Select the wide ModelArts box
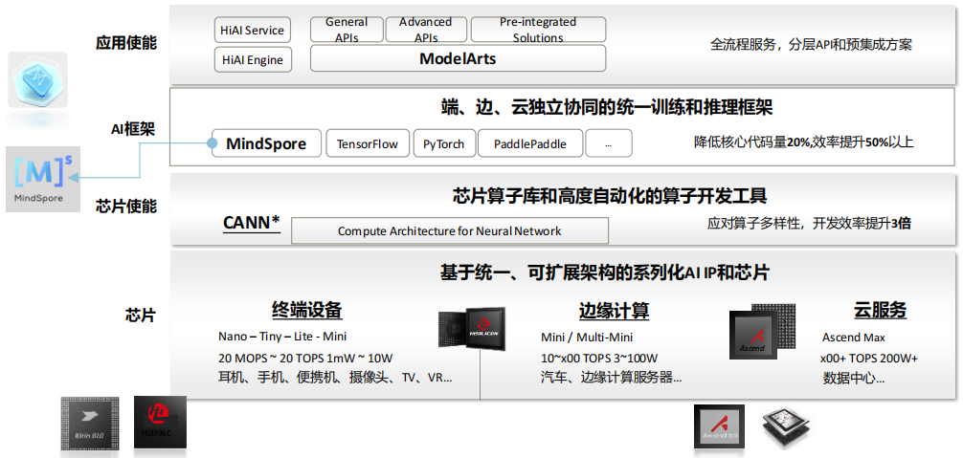Viewport: 963px width, 458px height. point(459,58)
